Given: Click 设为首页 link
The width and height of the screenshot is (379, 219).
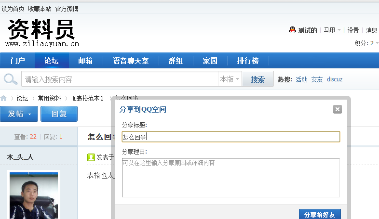Looking at the screenshot, I should 13,9.
